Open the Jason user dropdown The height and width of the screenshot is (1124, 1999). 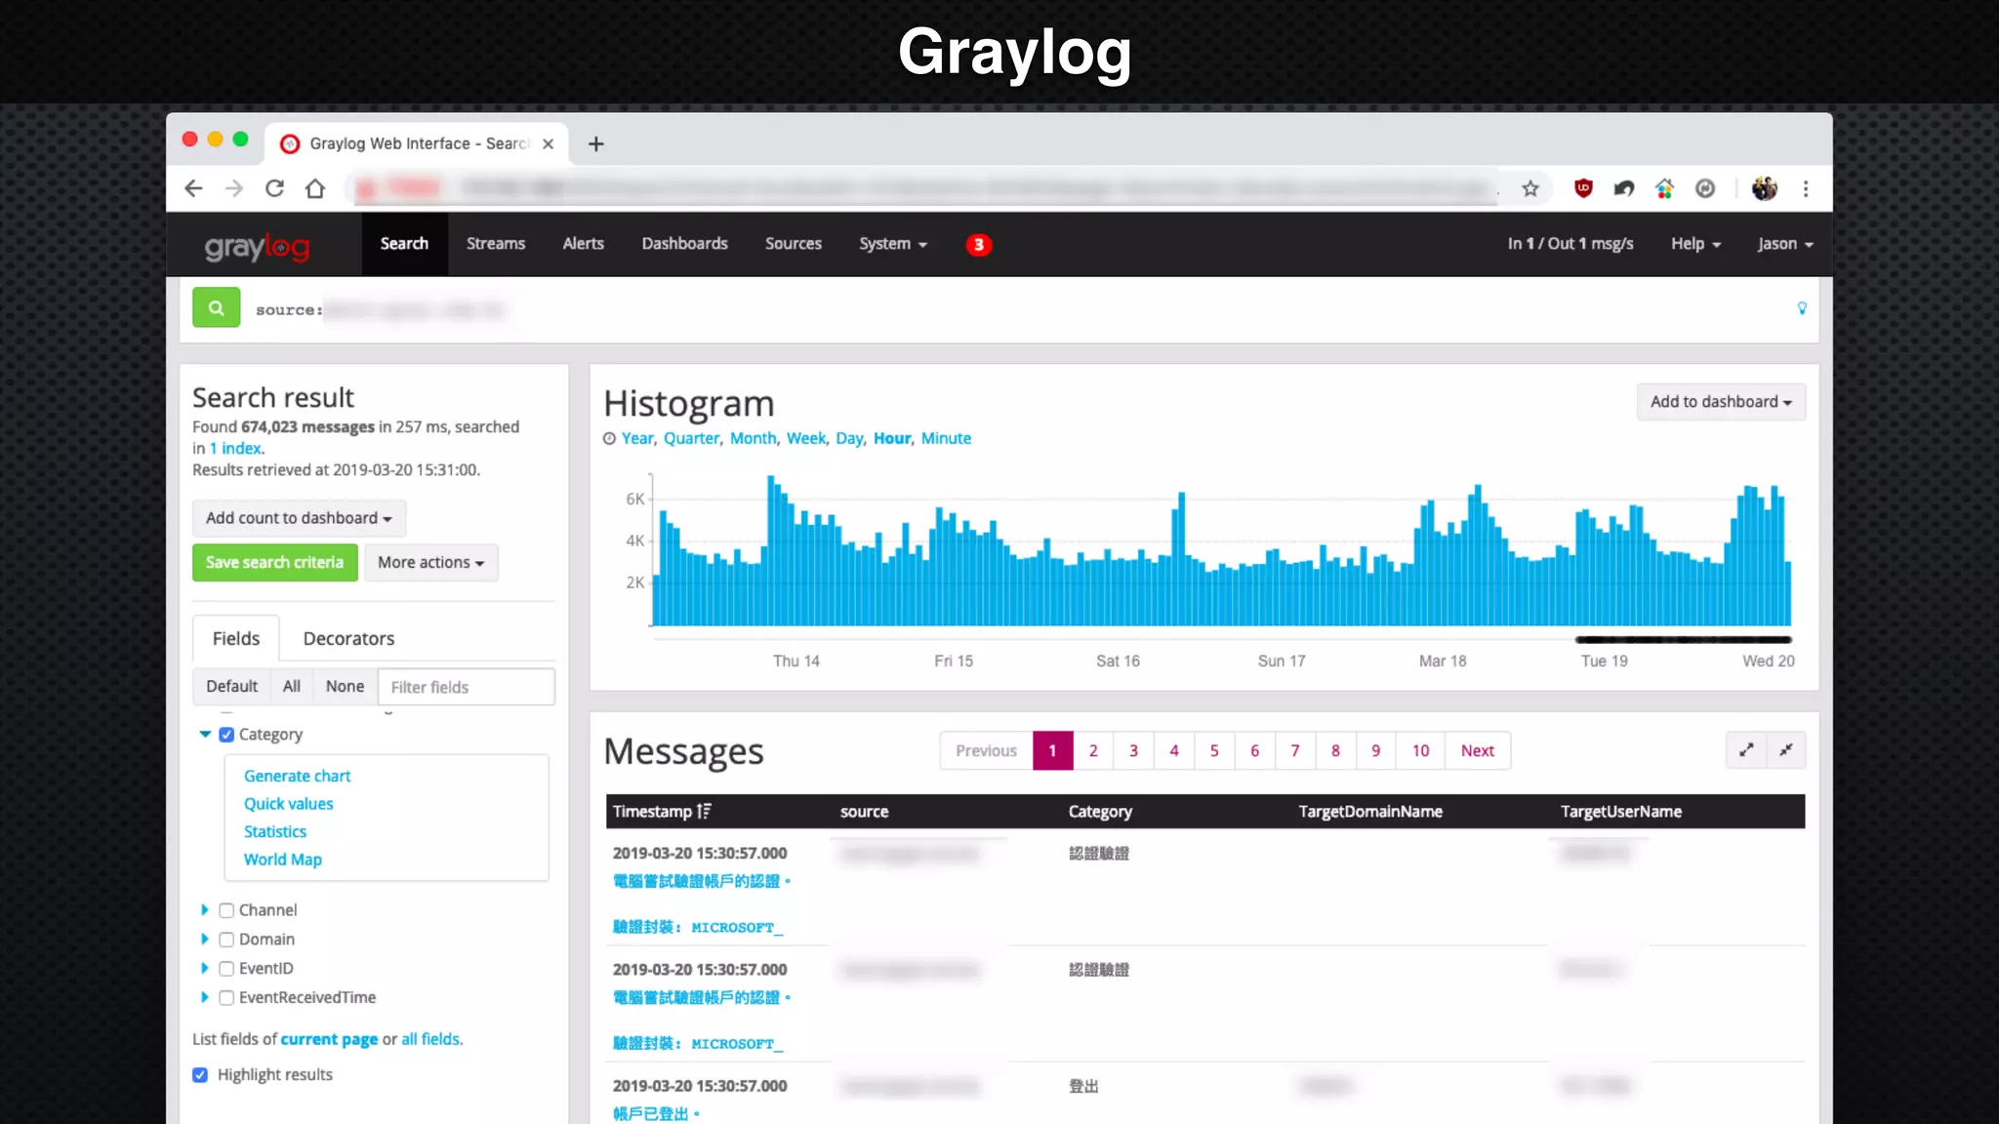(x=1784, y=244)
